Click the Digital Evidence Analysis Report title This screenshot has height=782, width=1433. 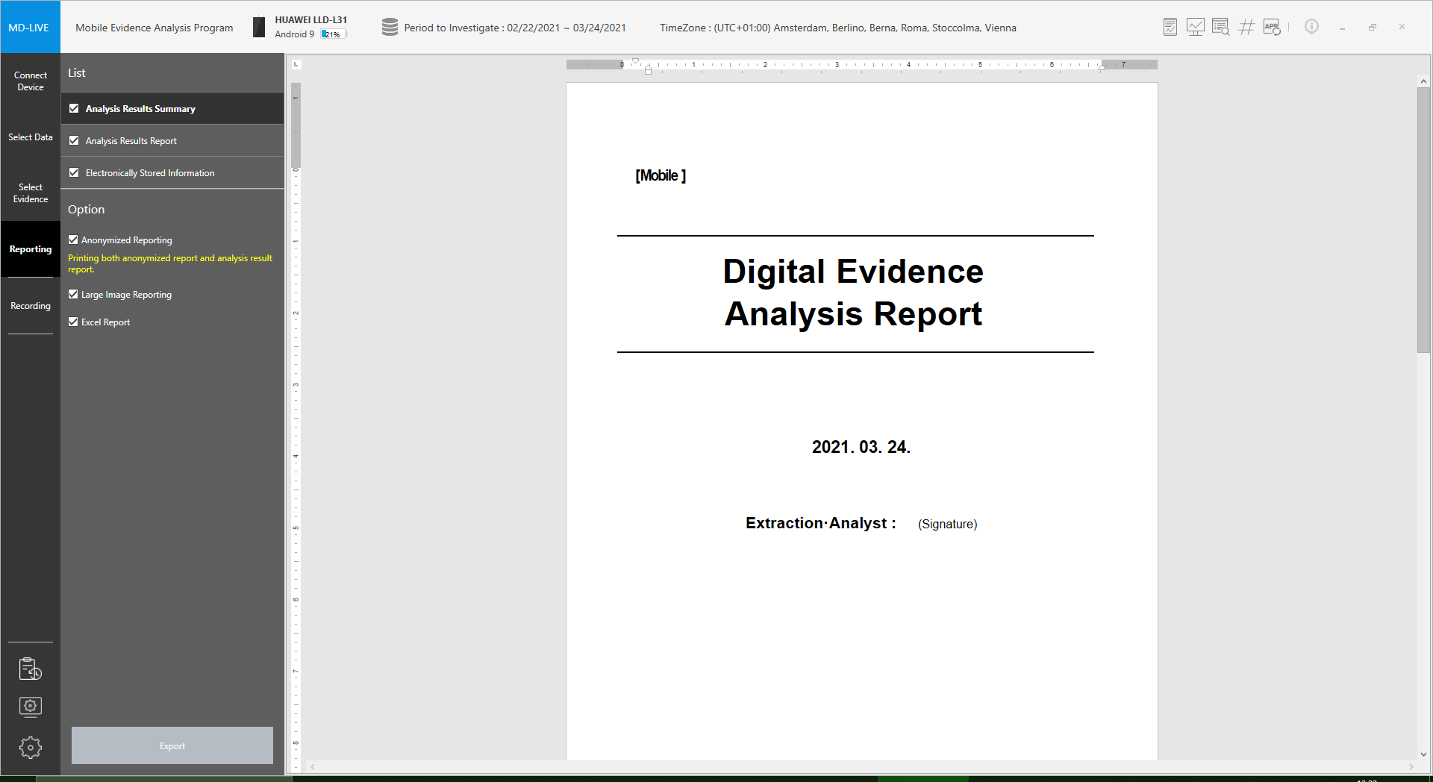coord(853,293)
